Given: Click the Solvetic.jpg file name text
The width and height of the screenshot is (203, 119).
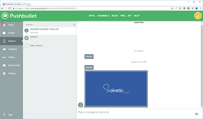Looking at the screenshot, I should click(x=34, y=32).
